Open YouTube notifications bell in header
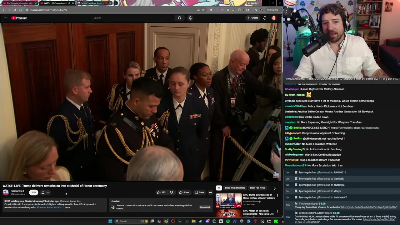 (x=265, y=18)
